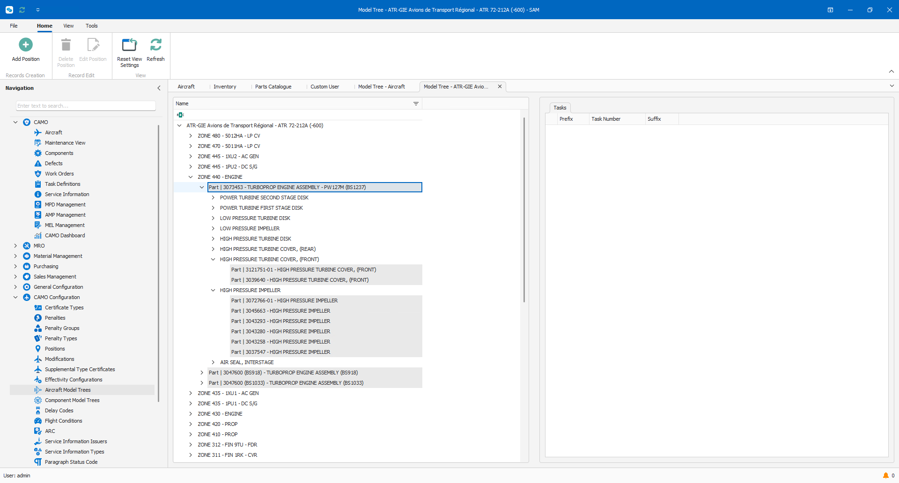Screen dimensions: 899x483
Task: Open CAMO Dashboard in navigation
Action: pyautogui.click(x=65, y=235)
